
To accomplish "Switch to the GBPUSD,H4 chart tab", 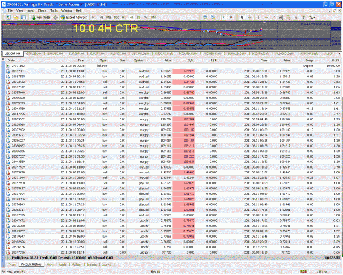I will click(x=33, y=54).
